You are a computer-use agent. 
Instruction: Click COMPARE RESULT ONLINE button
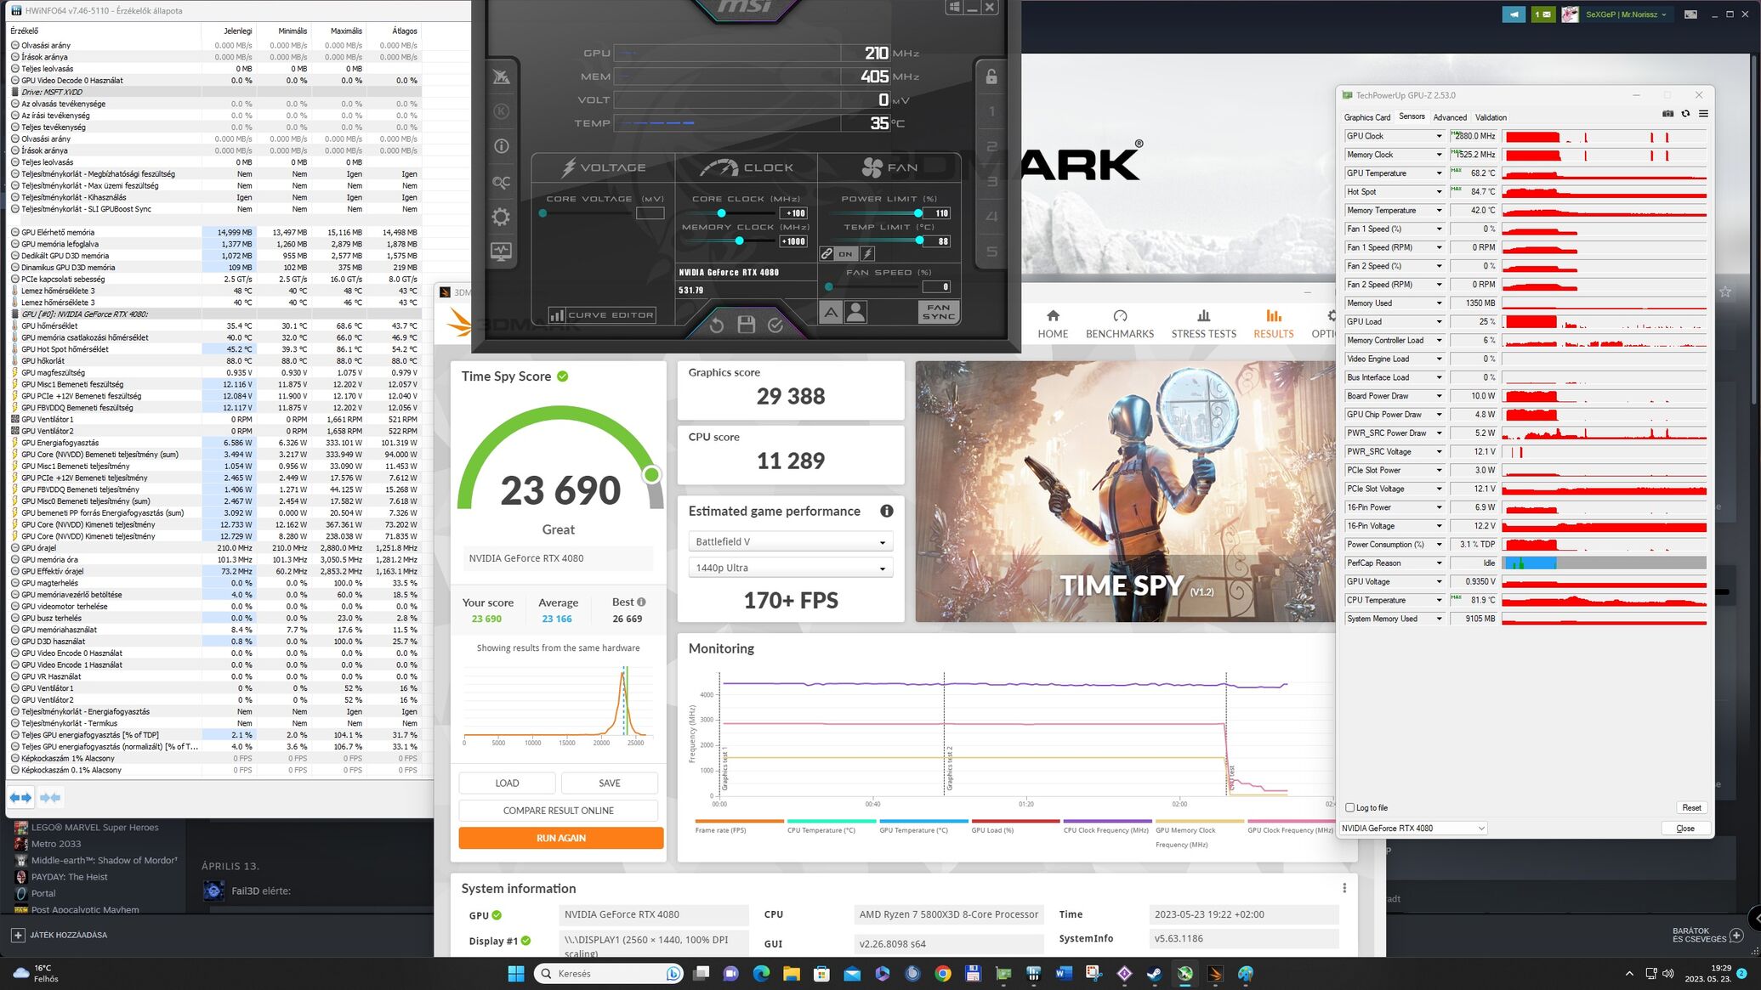click(558, 811)
